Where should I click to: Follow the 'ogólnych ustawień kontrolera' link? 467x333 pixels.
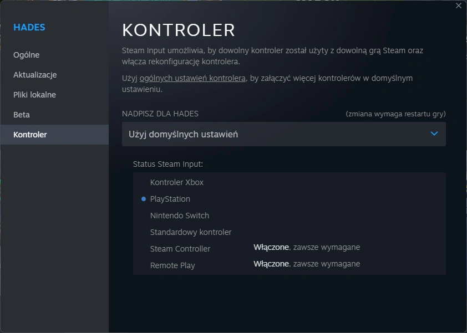[192, 78]
